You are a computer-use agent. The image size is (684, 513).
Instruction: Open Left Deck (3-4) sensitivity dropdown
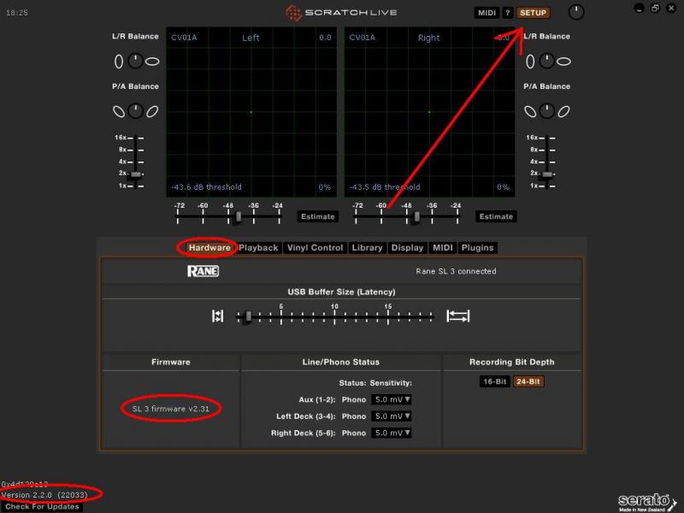392,416
